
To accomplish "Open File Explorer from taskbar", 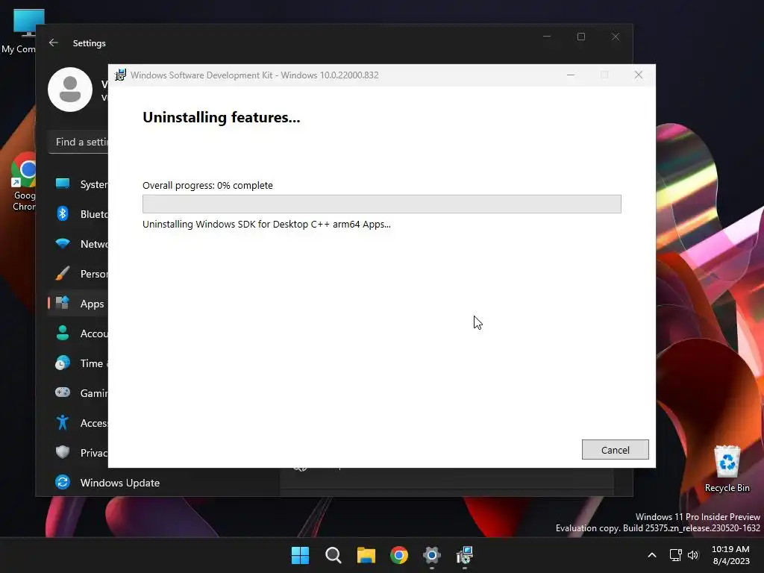I will click(366, 555).
